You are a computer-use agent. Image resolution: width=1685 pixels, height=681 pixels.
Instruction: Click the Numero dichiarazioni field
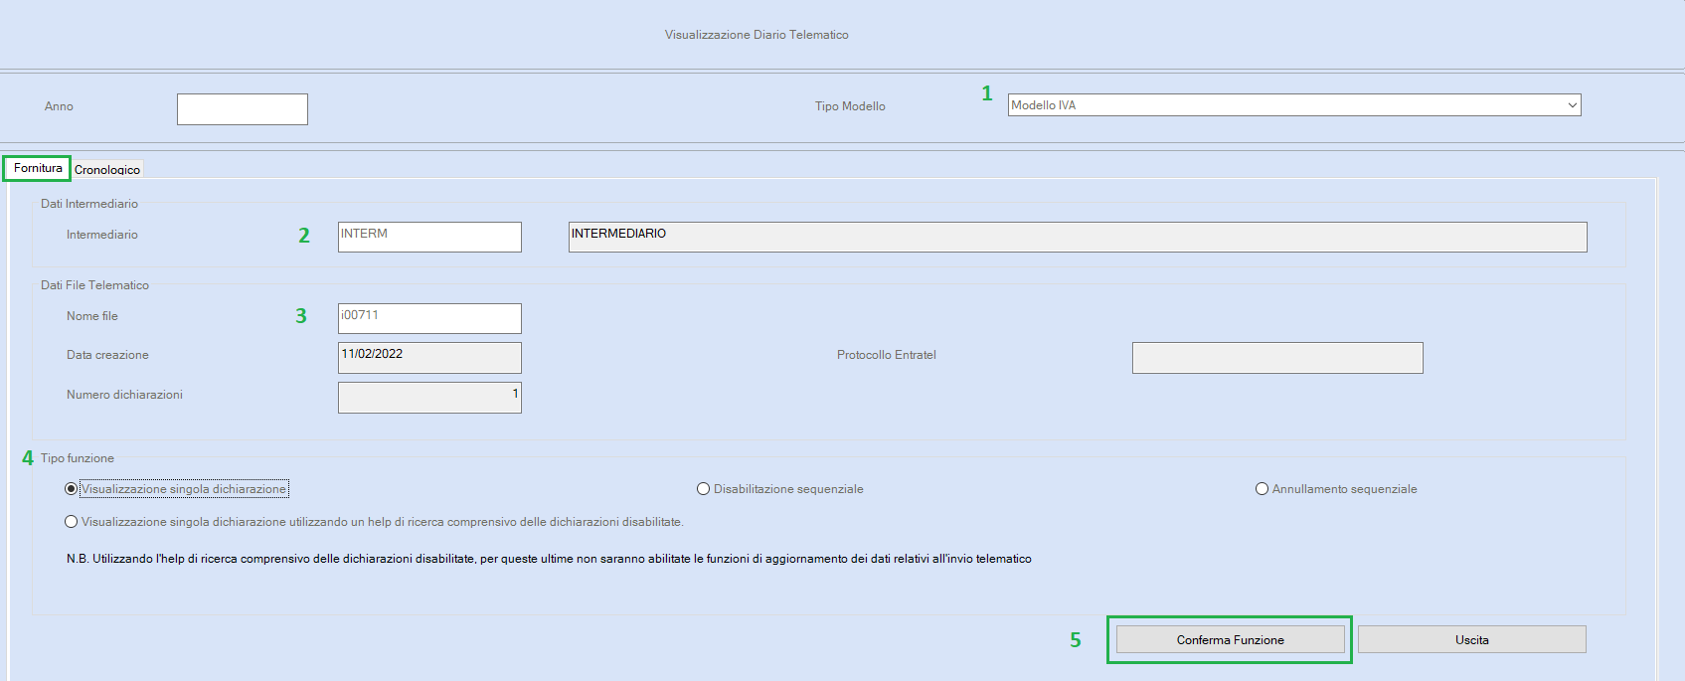(429, 398)
